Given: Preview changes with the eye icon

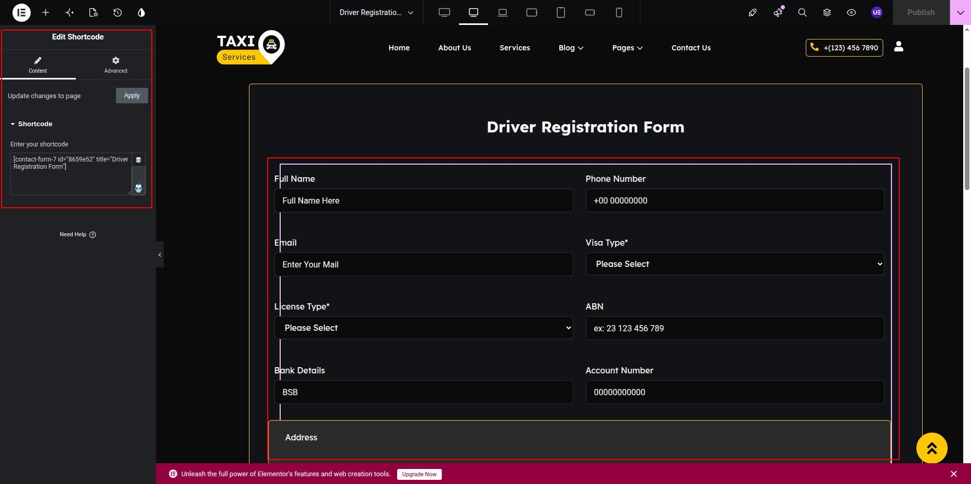Looking at the screenshot, I should click(851, 12).
